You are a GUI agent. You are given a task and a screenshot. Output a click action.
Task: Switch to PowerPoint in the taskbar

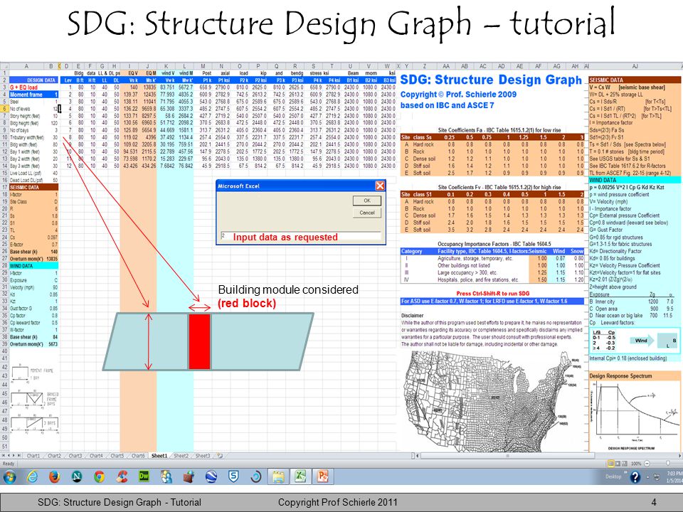click(323, 476)
